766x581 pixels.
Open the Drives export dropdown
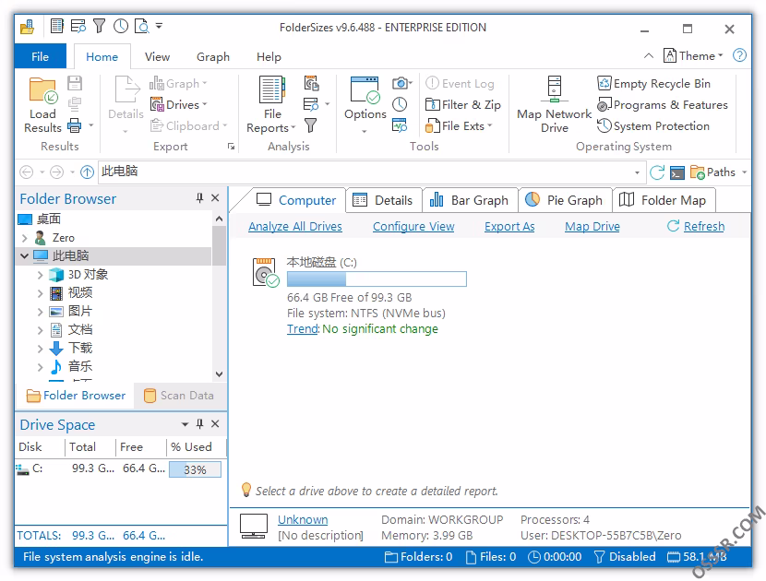tap(179, 104)
